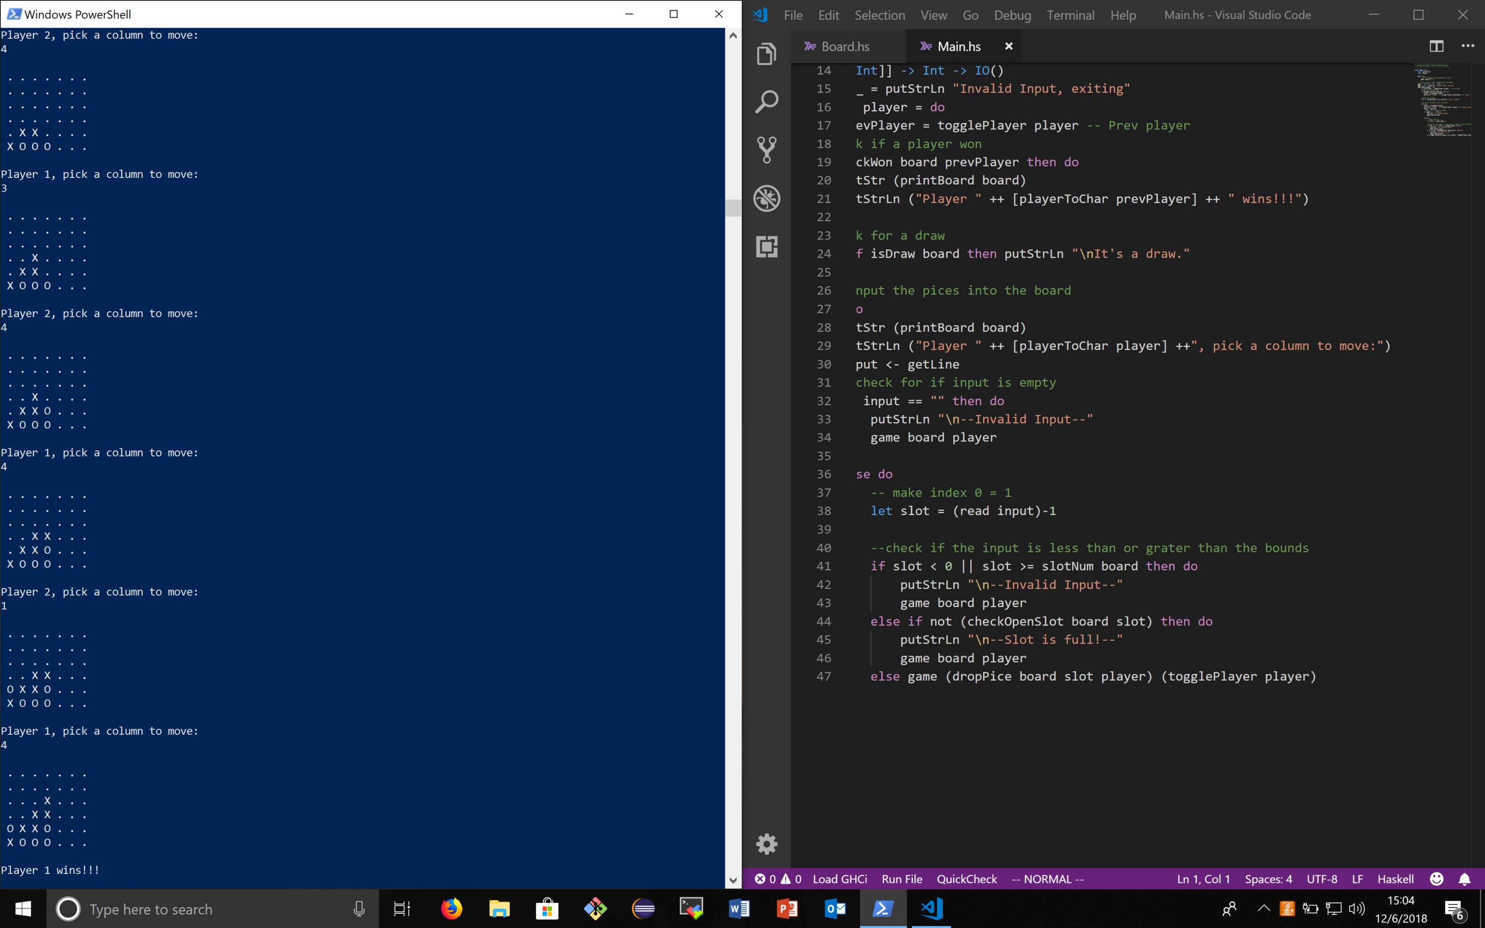The width and height of the screenshot is (1485, 928).
Task: Open the Debug view in activity bar
Action: click(766, 198)
